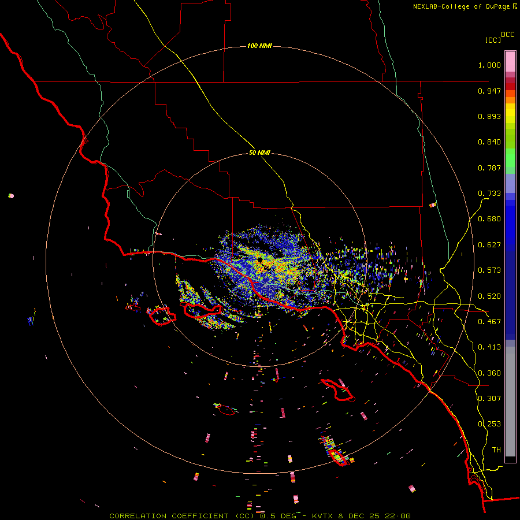Click the 0.733 color scale value
This screenshot has height=520, width=520.
click(x=489, y=194)
